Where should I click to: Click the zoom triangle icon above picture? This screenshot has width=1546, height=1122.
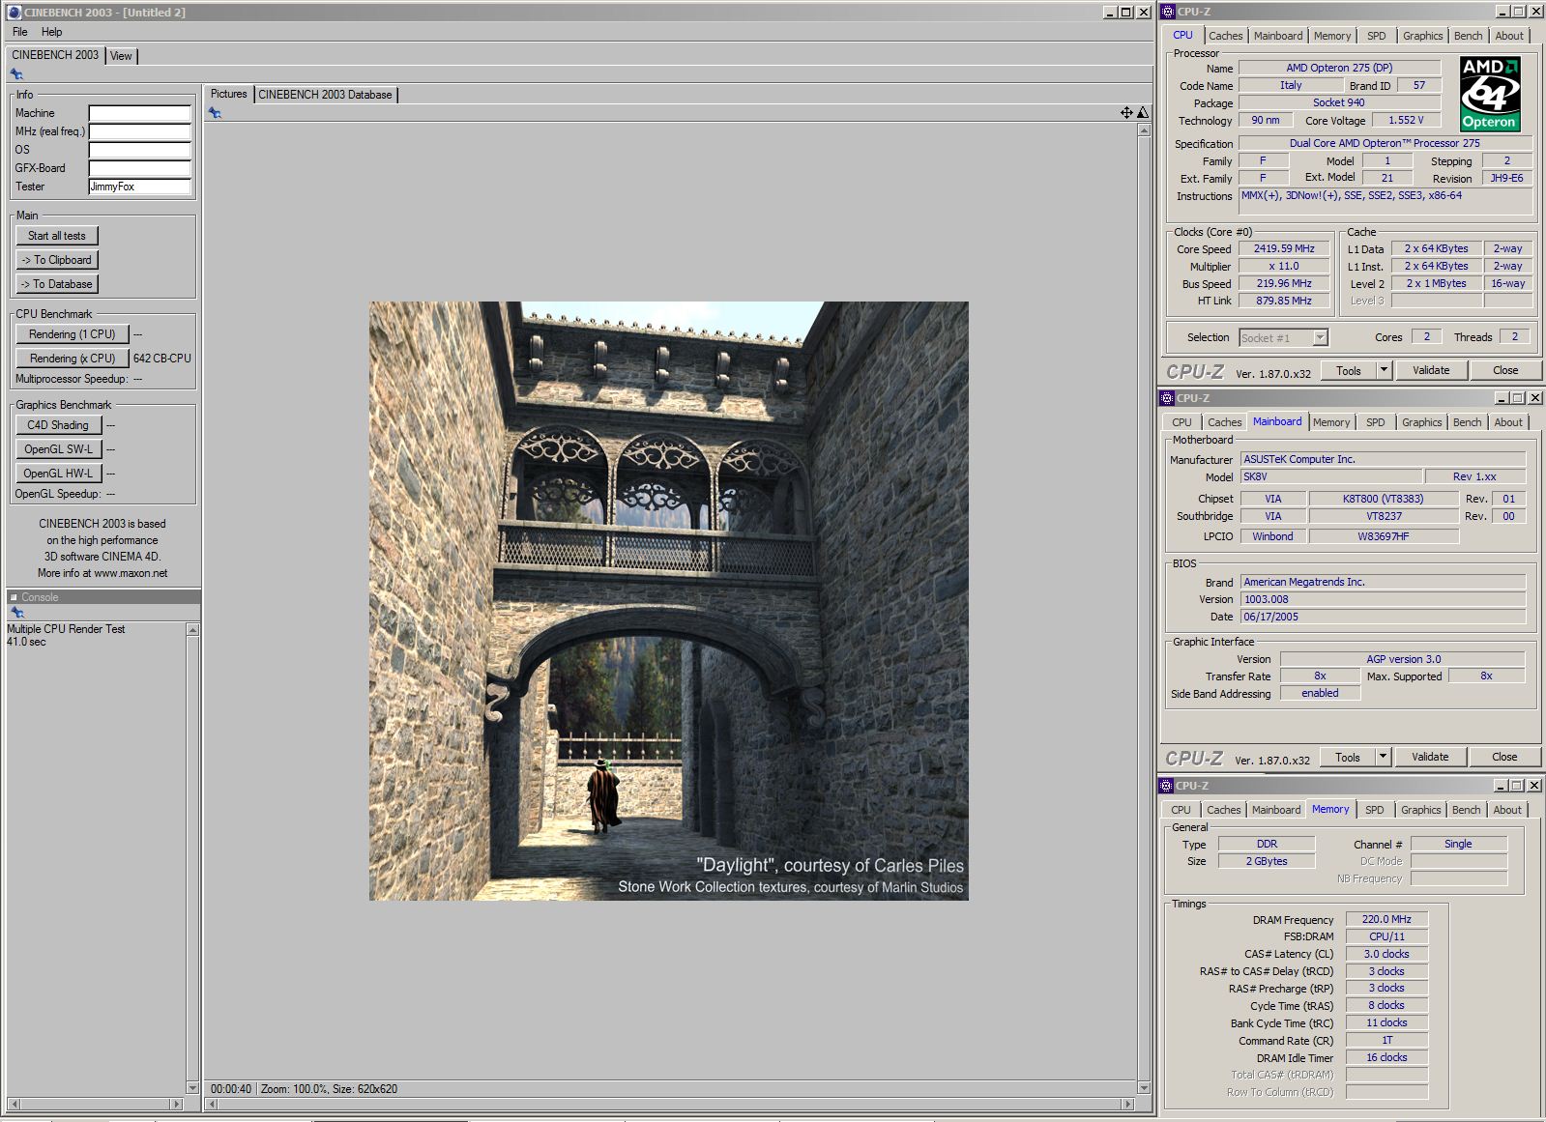[x=1143, y=113]
